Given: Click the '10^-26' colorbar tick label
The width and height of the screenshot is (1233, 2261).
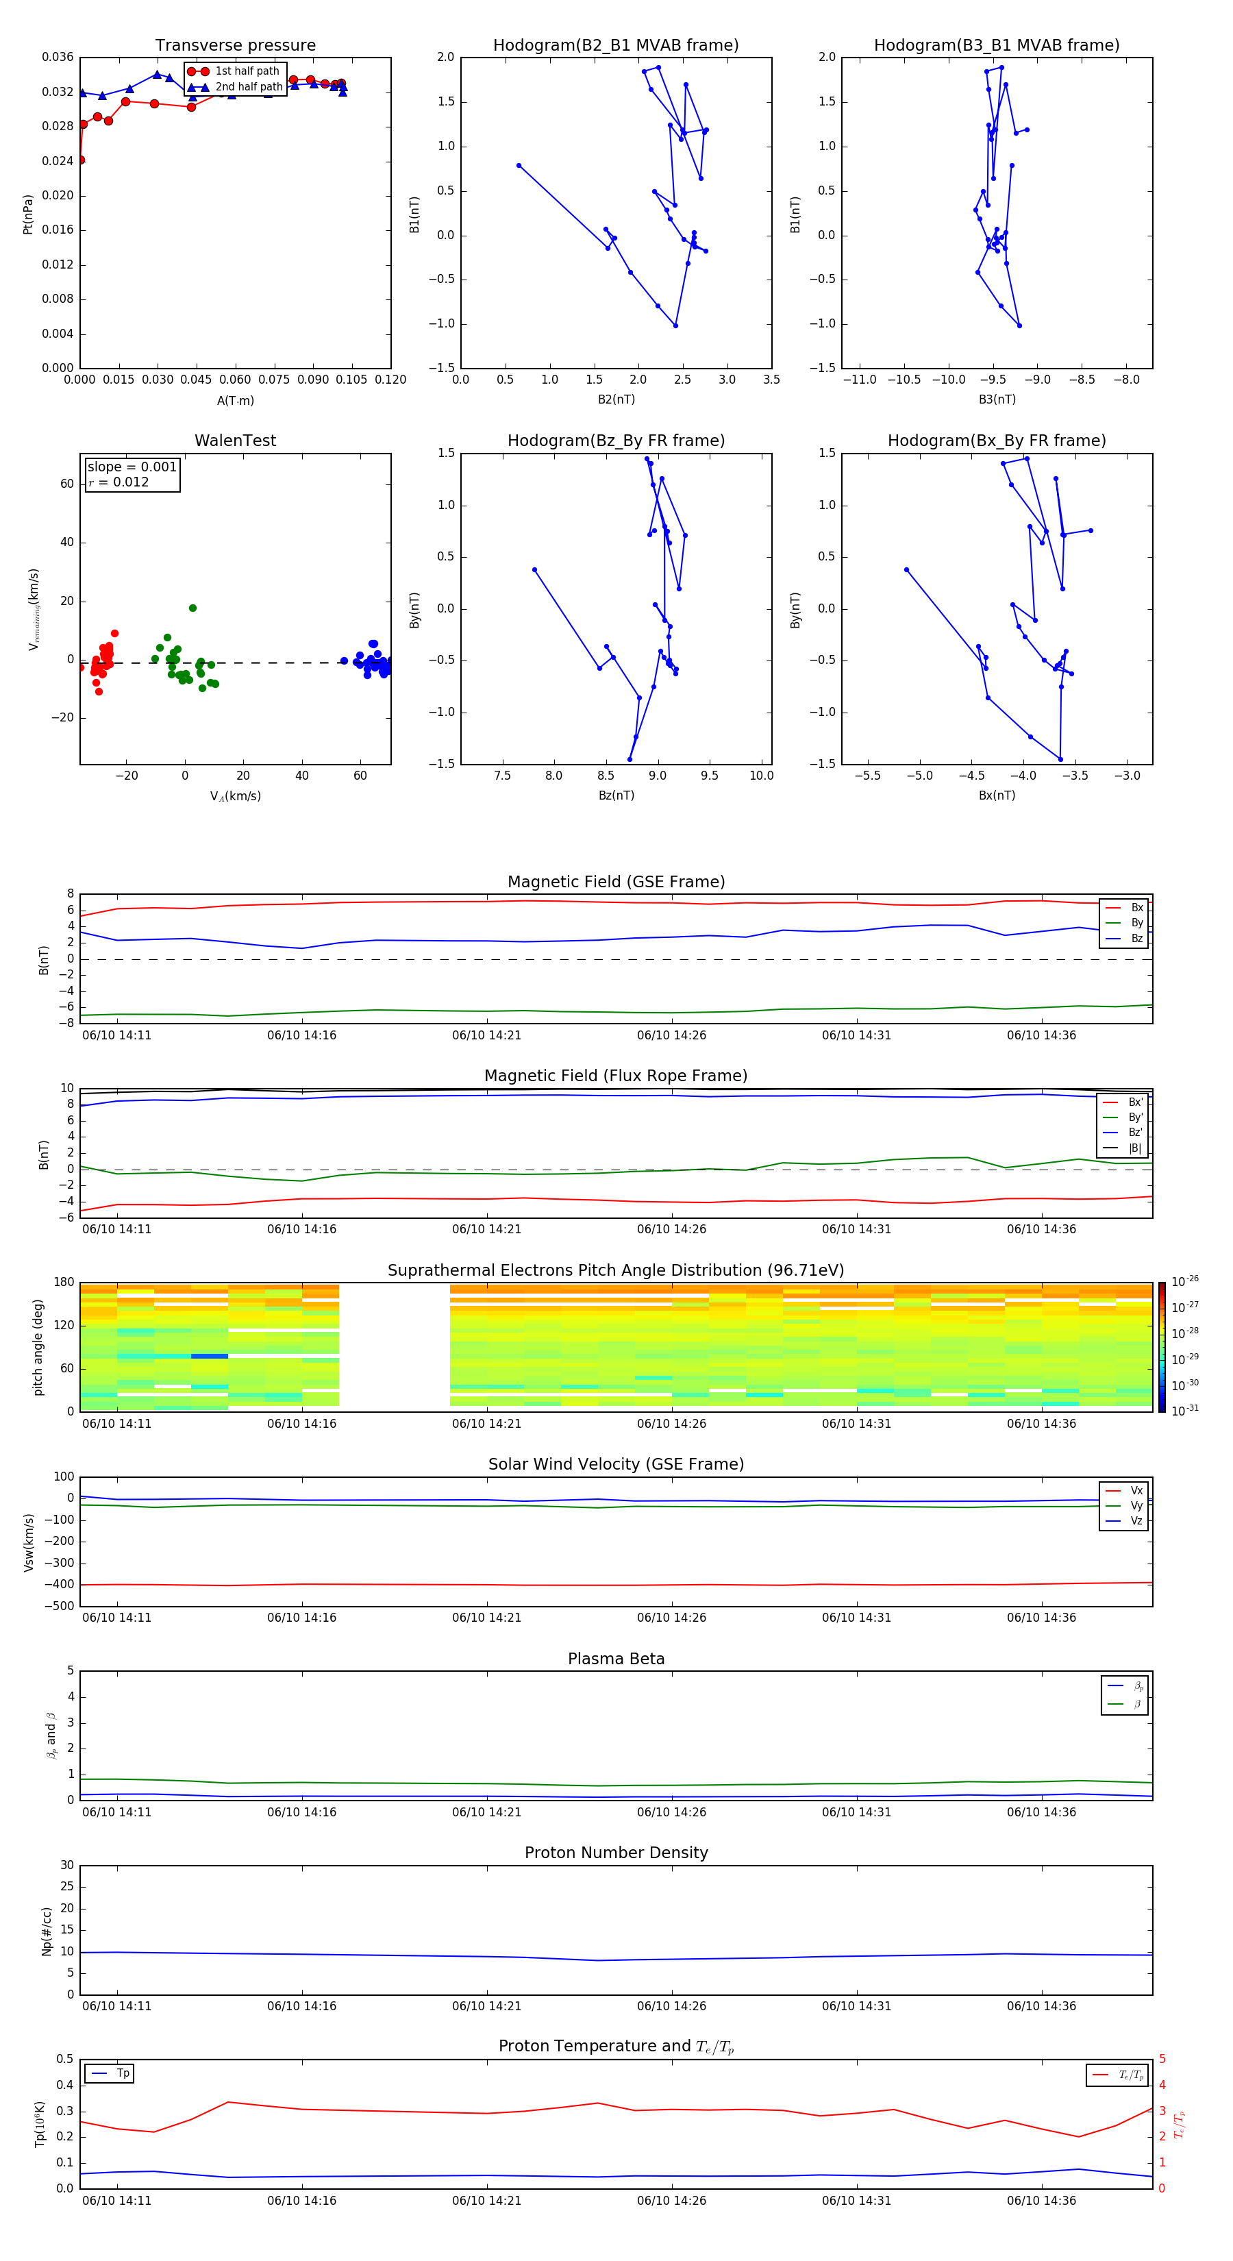Looking at the screenshot, I should click(1185, 1281).
